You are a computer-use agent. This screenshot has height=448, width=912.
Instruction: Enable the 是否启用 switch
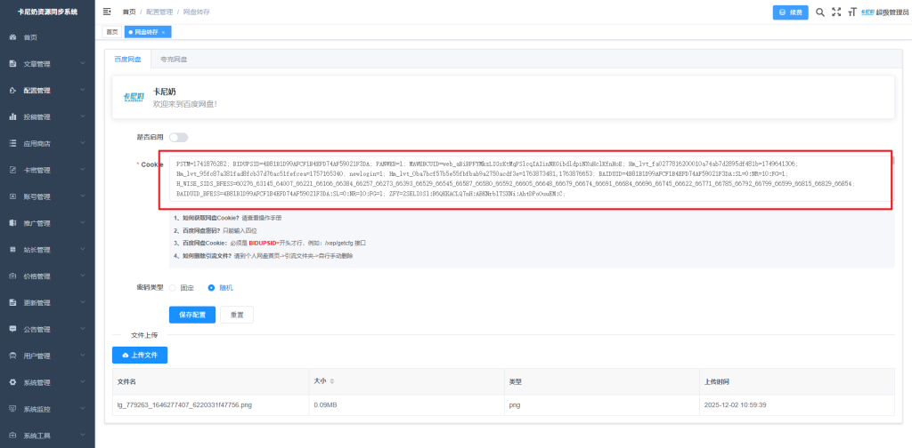[x=178, y=138]
